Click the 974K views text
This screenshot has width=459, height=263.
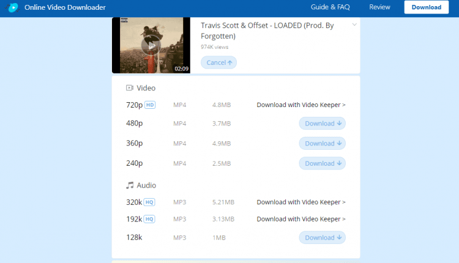click(214, 47)
